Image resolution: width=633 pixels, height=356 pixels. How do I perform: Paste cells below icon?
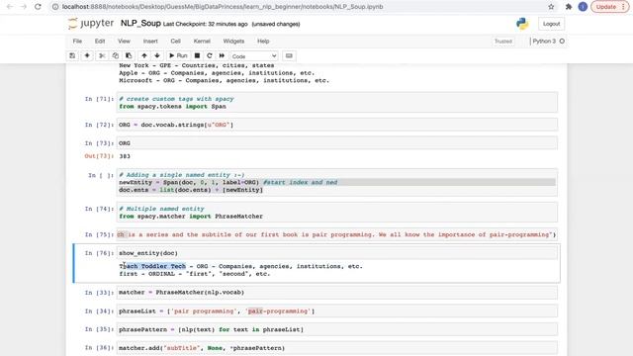tap(129, 55)
